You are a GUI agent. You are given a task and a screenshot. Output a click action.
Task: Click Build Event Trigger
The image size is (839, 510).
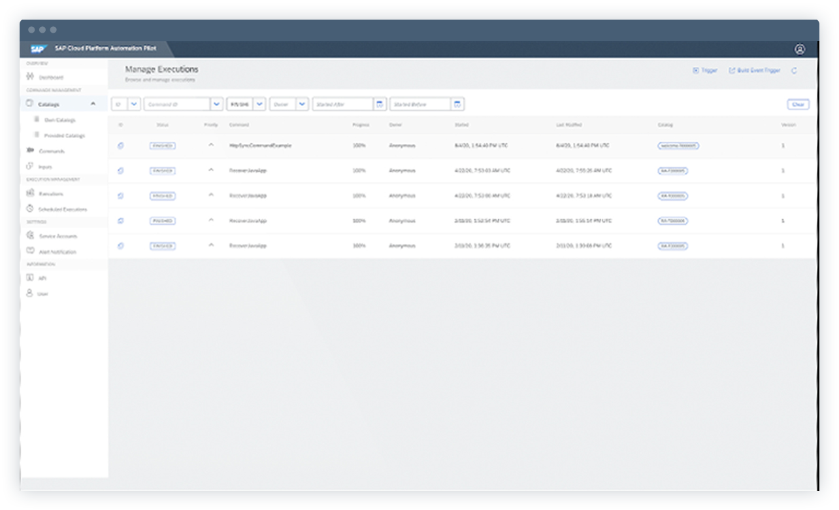click(755, 71)
